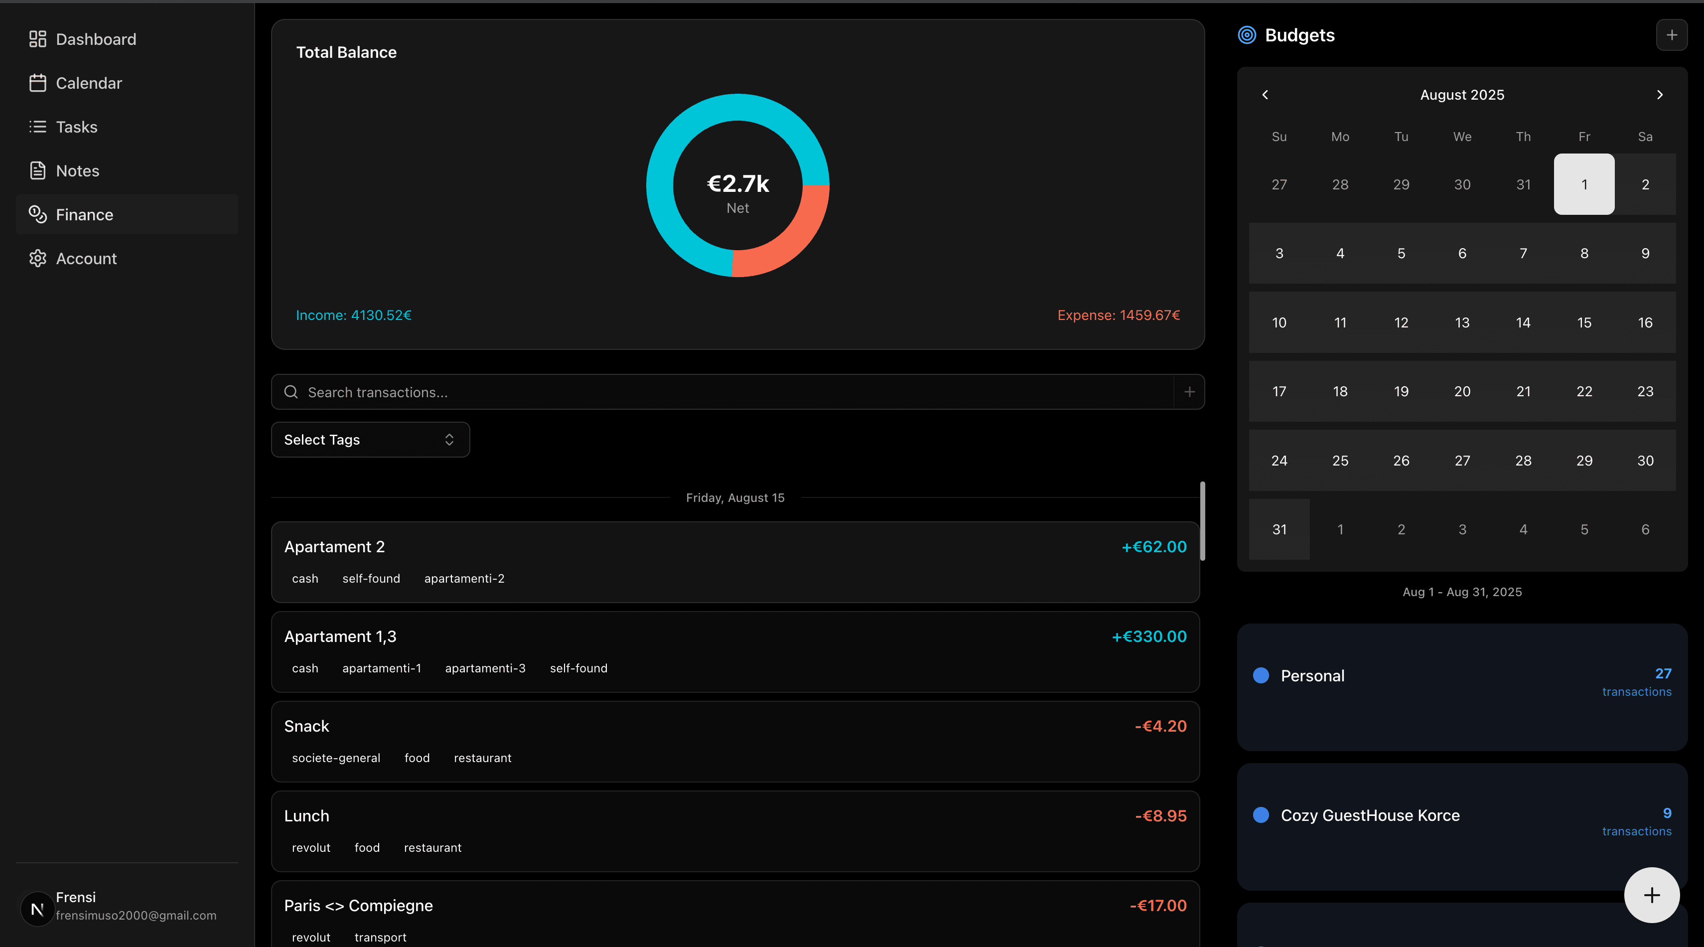Screen dimensions: 1704x947
Task: Open the Account section
Action: pos(87,258)
